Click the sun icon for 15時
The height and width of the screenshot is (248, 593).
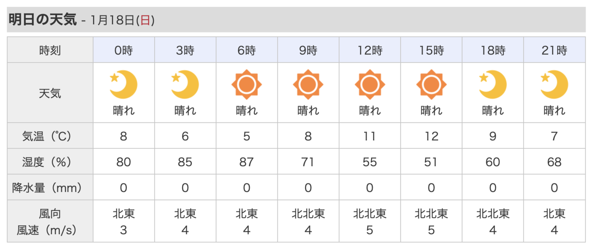click(431, 84)
